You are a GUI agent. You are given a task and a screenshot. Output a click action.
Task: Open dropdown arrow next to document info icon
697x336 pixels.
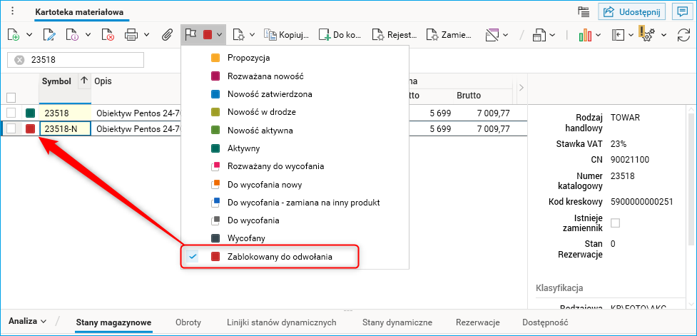click(x=88, y=35)
